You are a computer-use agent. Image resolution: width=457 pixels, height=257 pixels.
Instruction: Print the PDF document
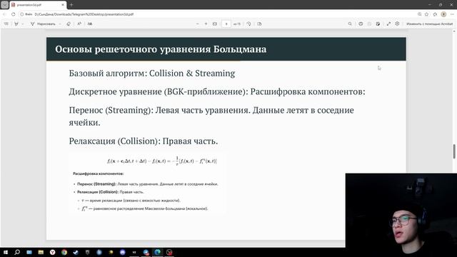(x=361, y=24)
